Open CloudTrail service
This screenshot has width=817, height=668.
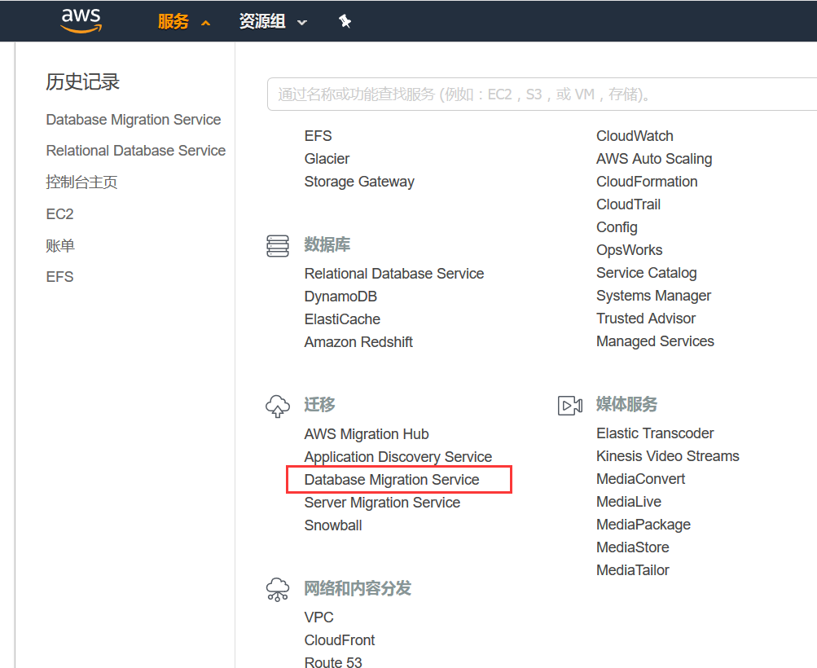pos(628,204)
